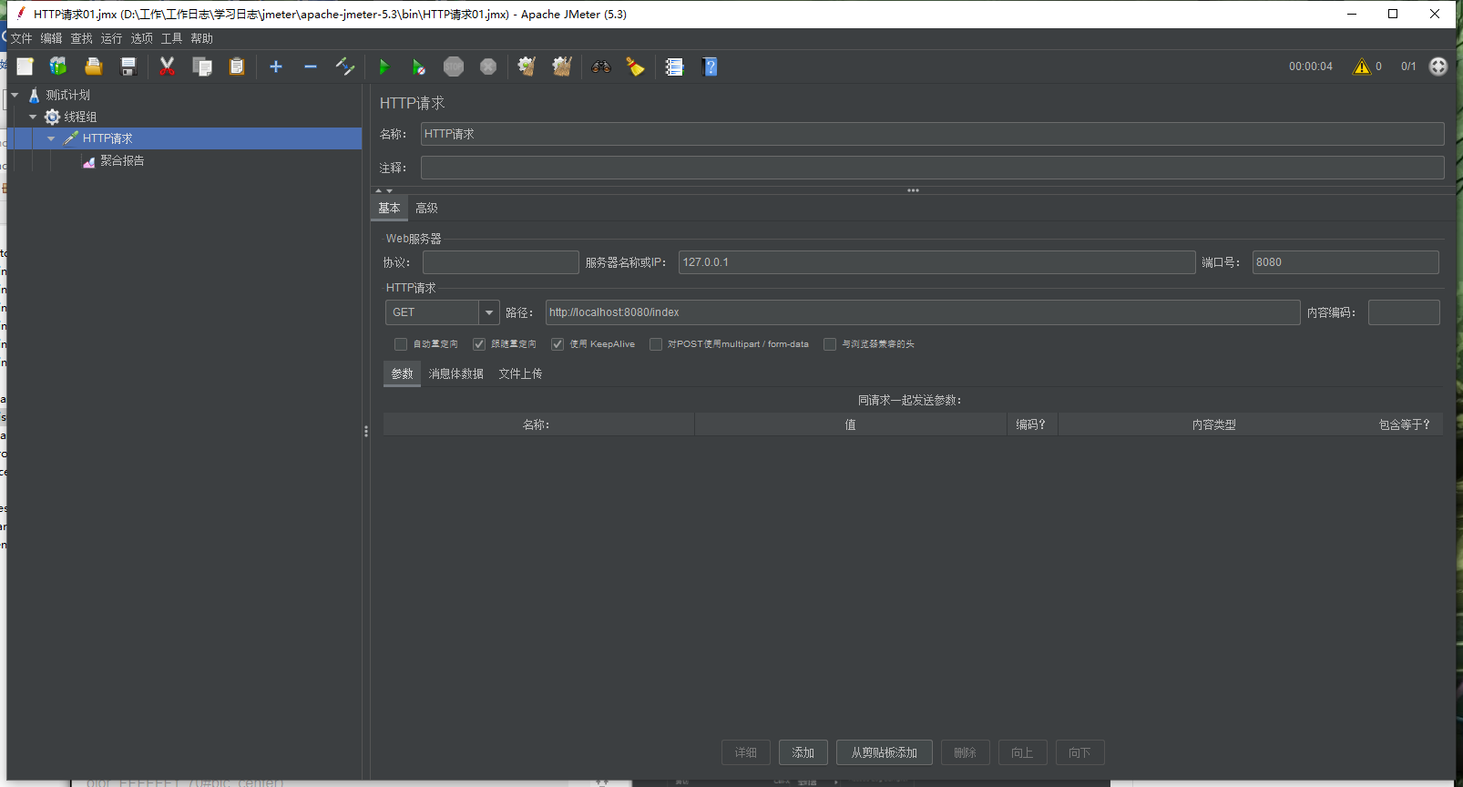Click the 协议 input field

501,262
